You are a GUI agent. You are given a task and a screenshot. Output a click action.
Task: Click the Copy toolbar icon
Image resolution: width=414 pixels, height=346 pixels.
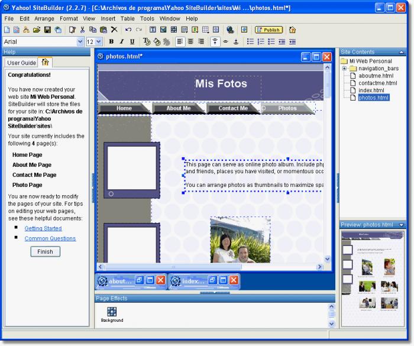pos(93,30)
